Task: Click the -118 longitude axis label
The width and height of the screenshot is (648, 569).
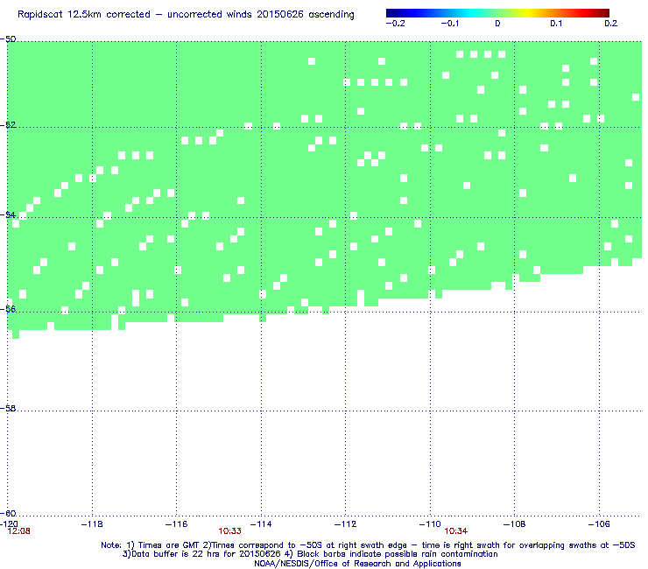Action: [92, 524]
